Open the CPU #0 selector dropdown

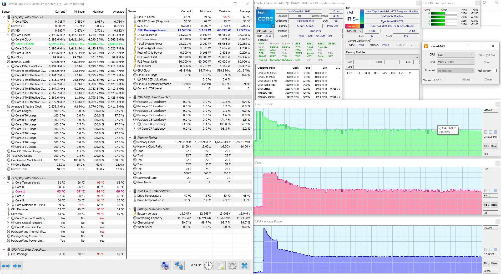point(265,31)
